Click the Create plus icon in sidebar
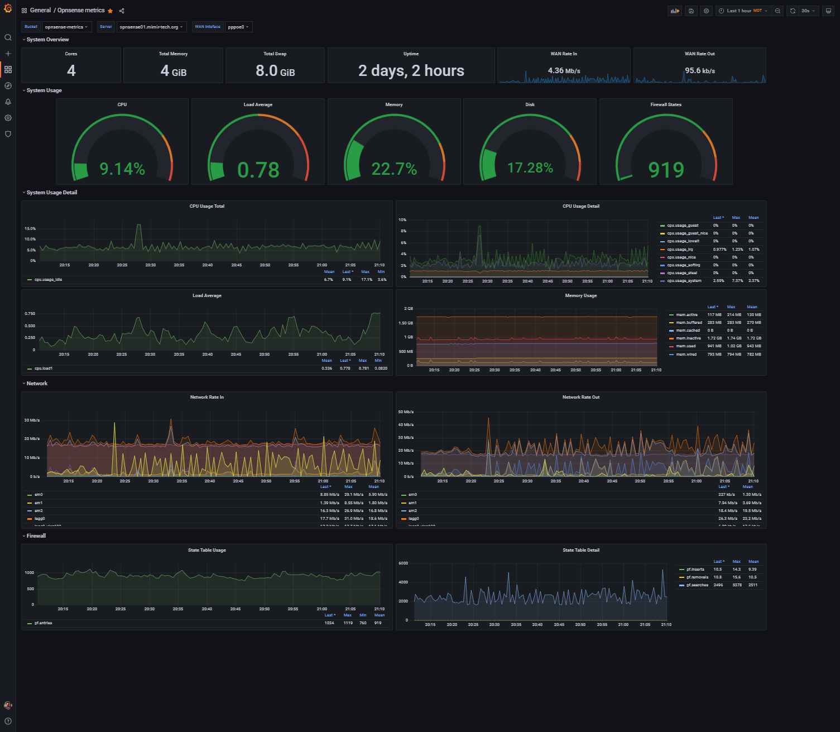 click(8, 54)
